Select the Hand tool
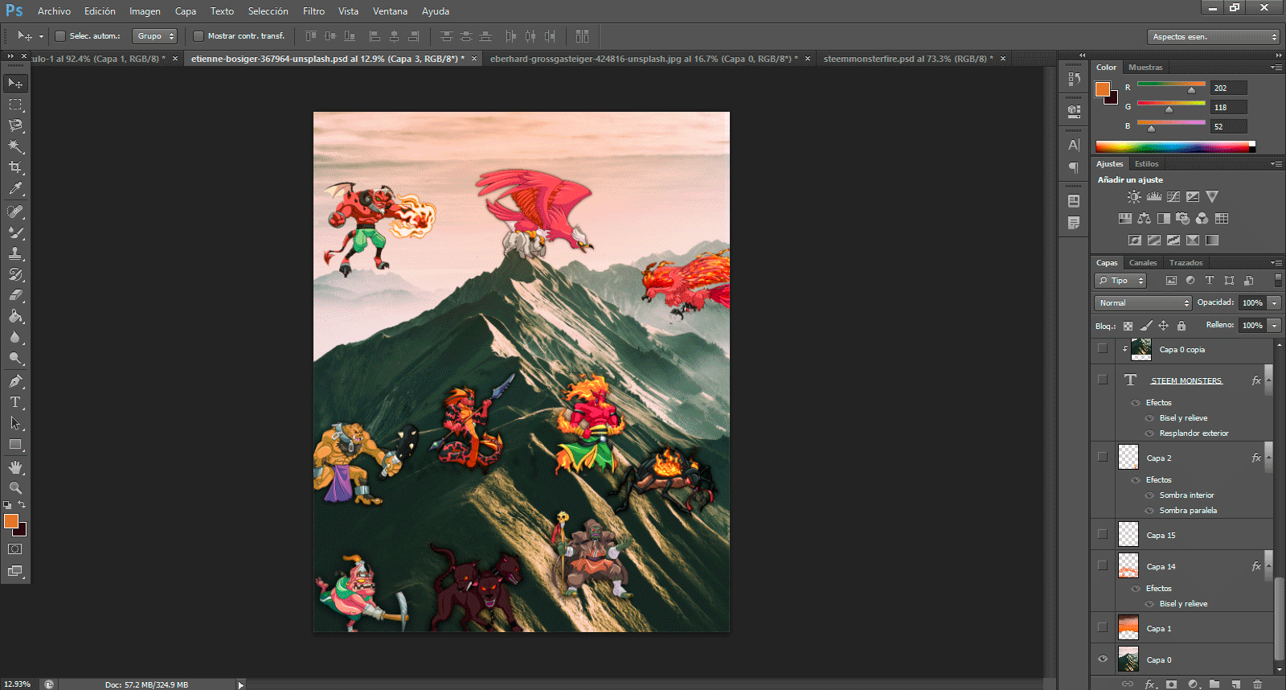The image size is (1286, 690). click(x=15, y=467)
